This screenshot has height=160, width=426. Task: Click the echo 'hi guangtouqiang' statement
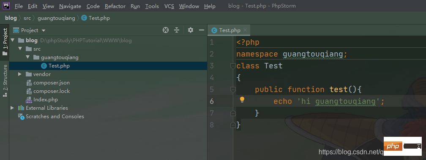pyautogui.click(x=329, y=101)
